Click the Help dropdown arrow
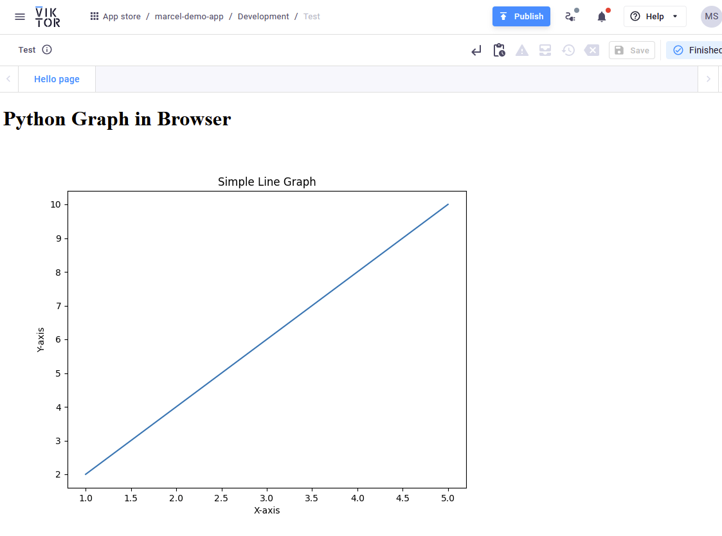722x536 pixels. pos(675,17)
